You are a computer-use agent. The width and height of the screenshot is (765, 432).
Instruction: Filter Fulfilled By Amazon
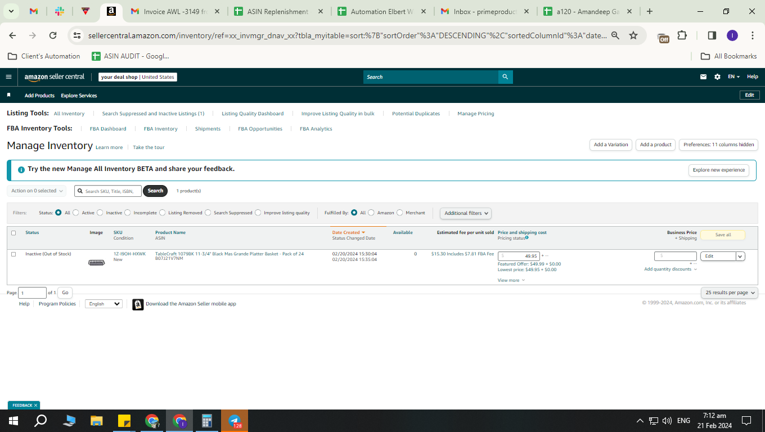[x=371, y=213]
